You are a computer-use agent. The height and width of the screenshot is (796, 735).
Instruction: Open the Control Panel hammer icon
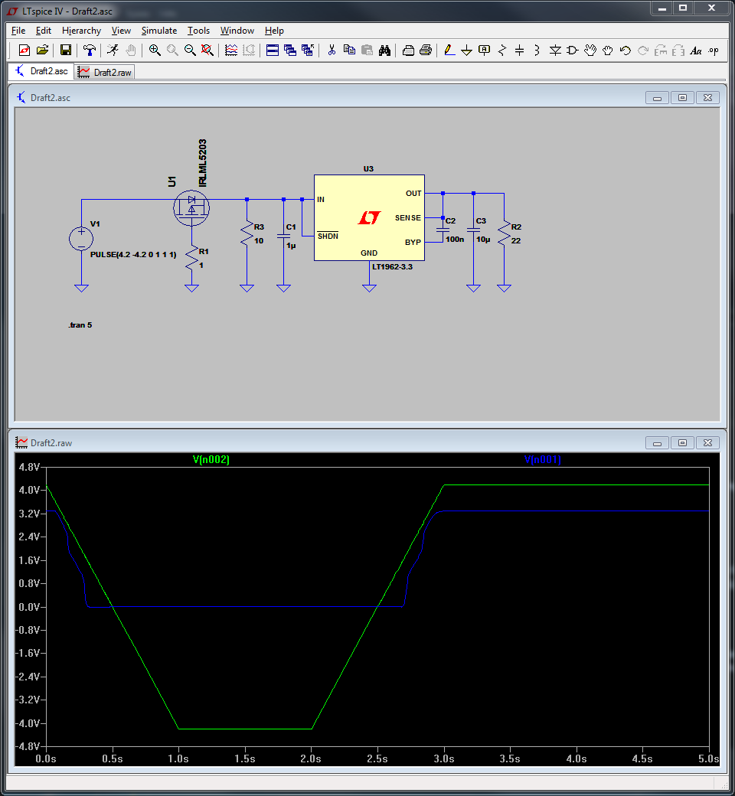pos(90,50)
